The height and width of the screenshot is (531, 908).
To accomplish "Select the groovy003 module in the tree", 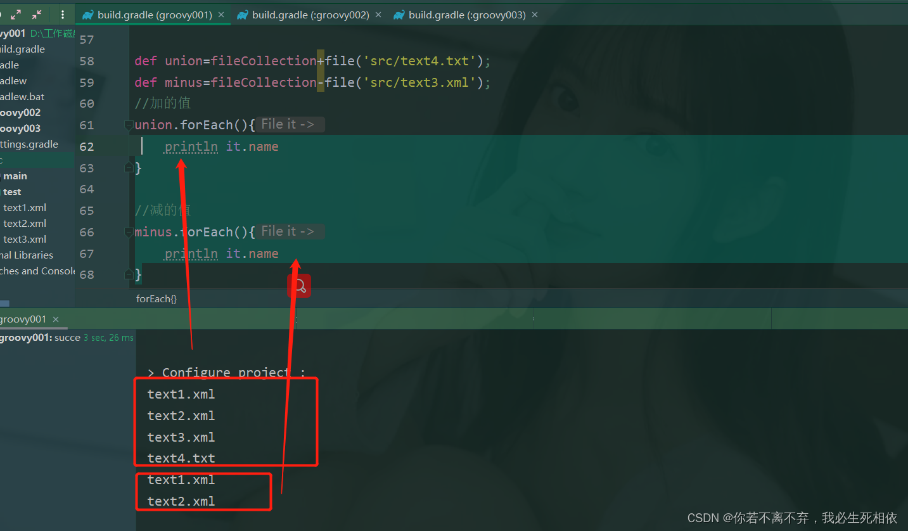I will click(20, 128).
